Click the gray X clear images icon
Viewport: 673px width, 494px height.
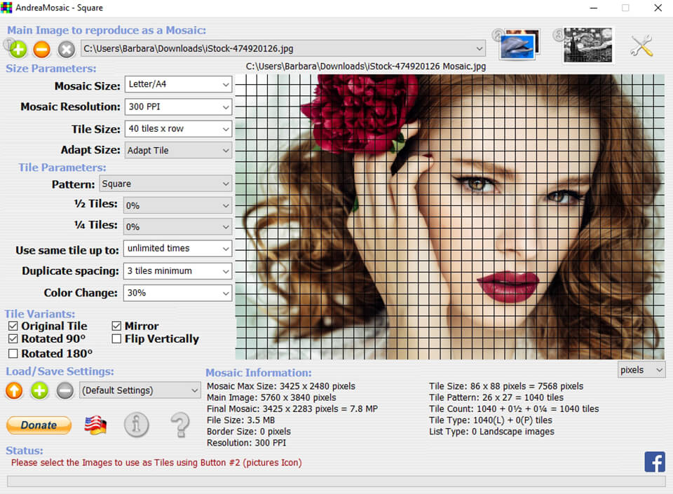(66, 49)
